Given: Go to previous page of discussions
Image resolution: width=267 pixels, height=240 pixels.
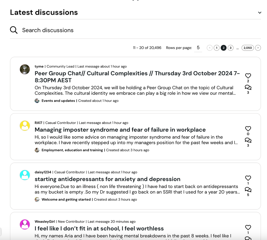Looking at the screenshot, I should tap(210, 48).
